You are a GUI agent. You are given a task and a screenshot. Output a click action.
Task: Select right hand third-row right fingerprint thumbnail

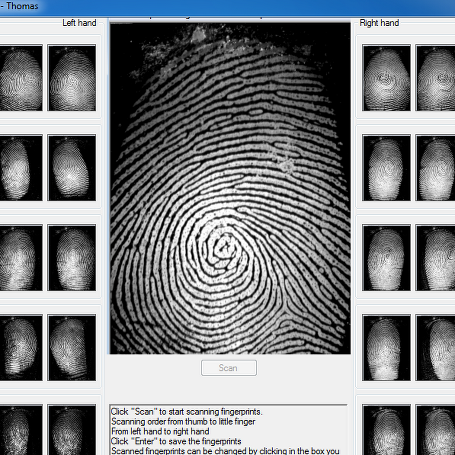point(436,258)
